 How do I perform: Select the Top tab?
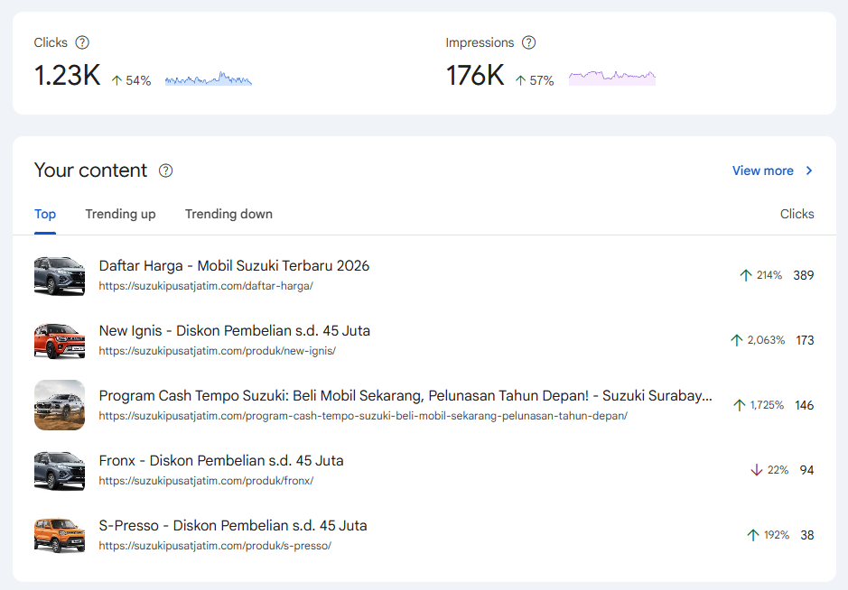coord(45,214)
